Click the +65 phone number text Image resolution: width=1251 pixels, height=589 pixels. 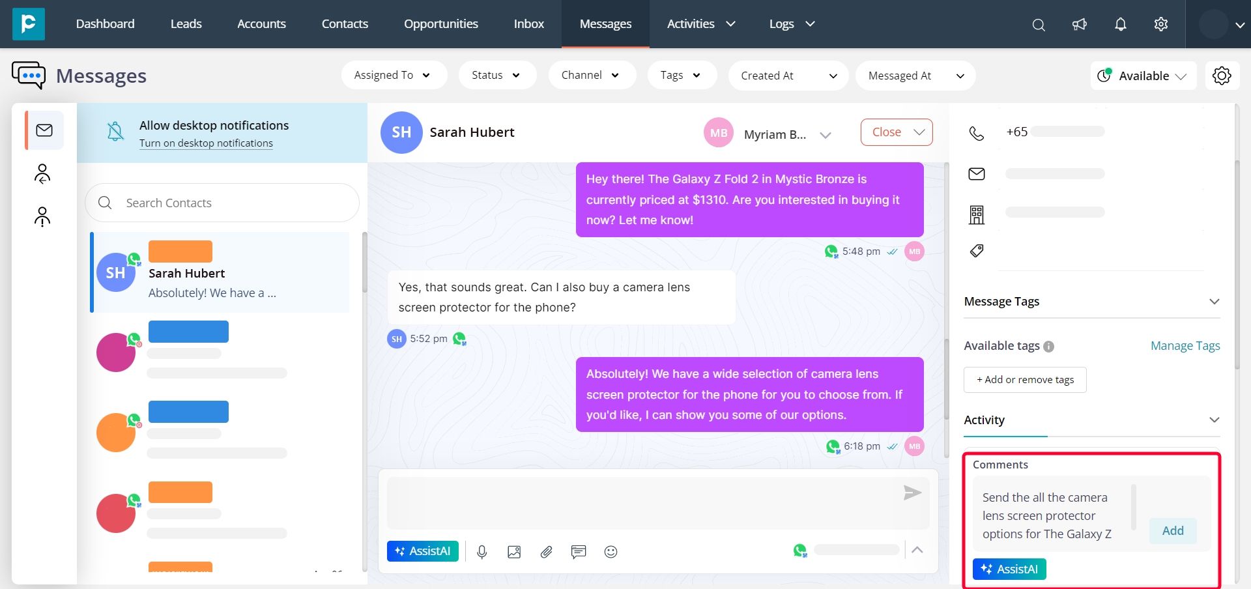click(1016, 132)
